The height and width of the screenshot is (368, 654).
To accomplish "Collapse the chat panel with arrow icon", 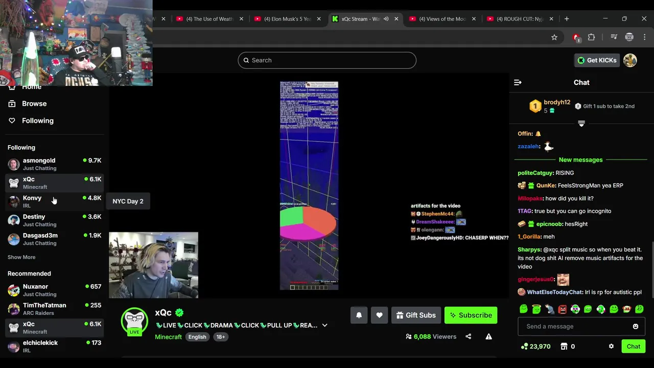I will (518, 82).
